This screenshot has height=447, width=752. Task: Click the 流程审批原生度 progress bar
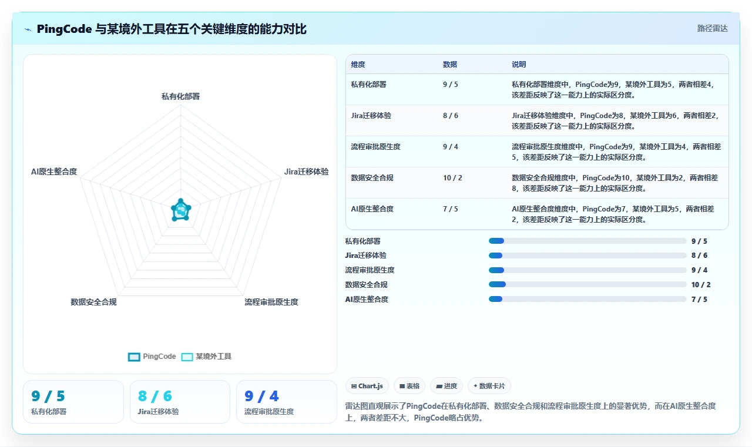click(x=587, y=270)
